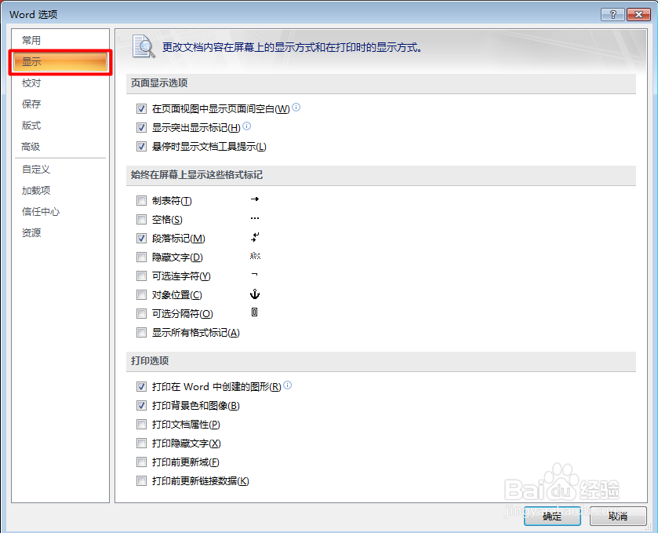Click the info icon beside 显示突出显示标记
The width and height of the screenshot is (658, 533).
tap(247, 126)
